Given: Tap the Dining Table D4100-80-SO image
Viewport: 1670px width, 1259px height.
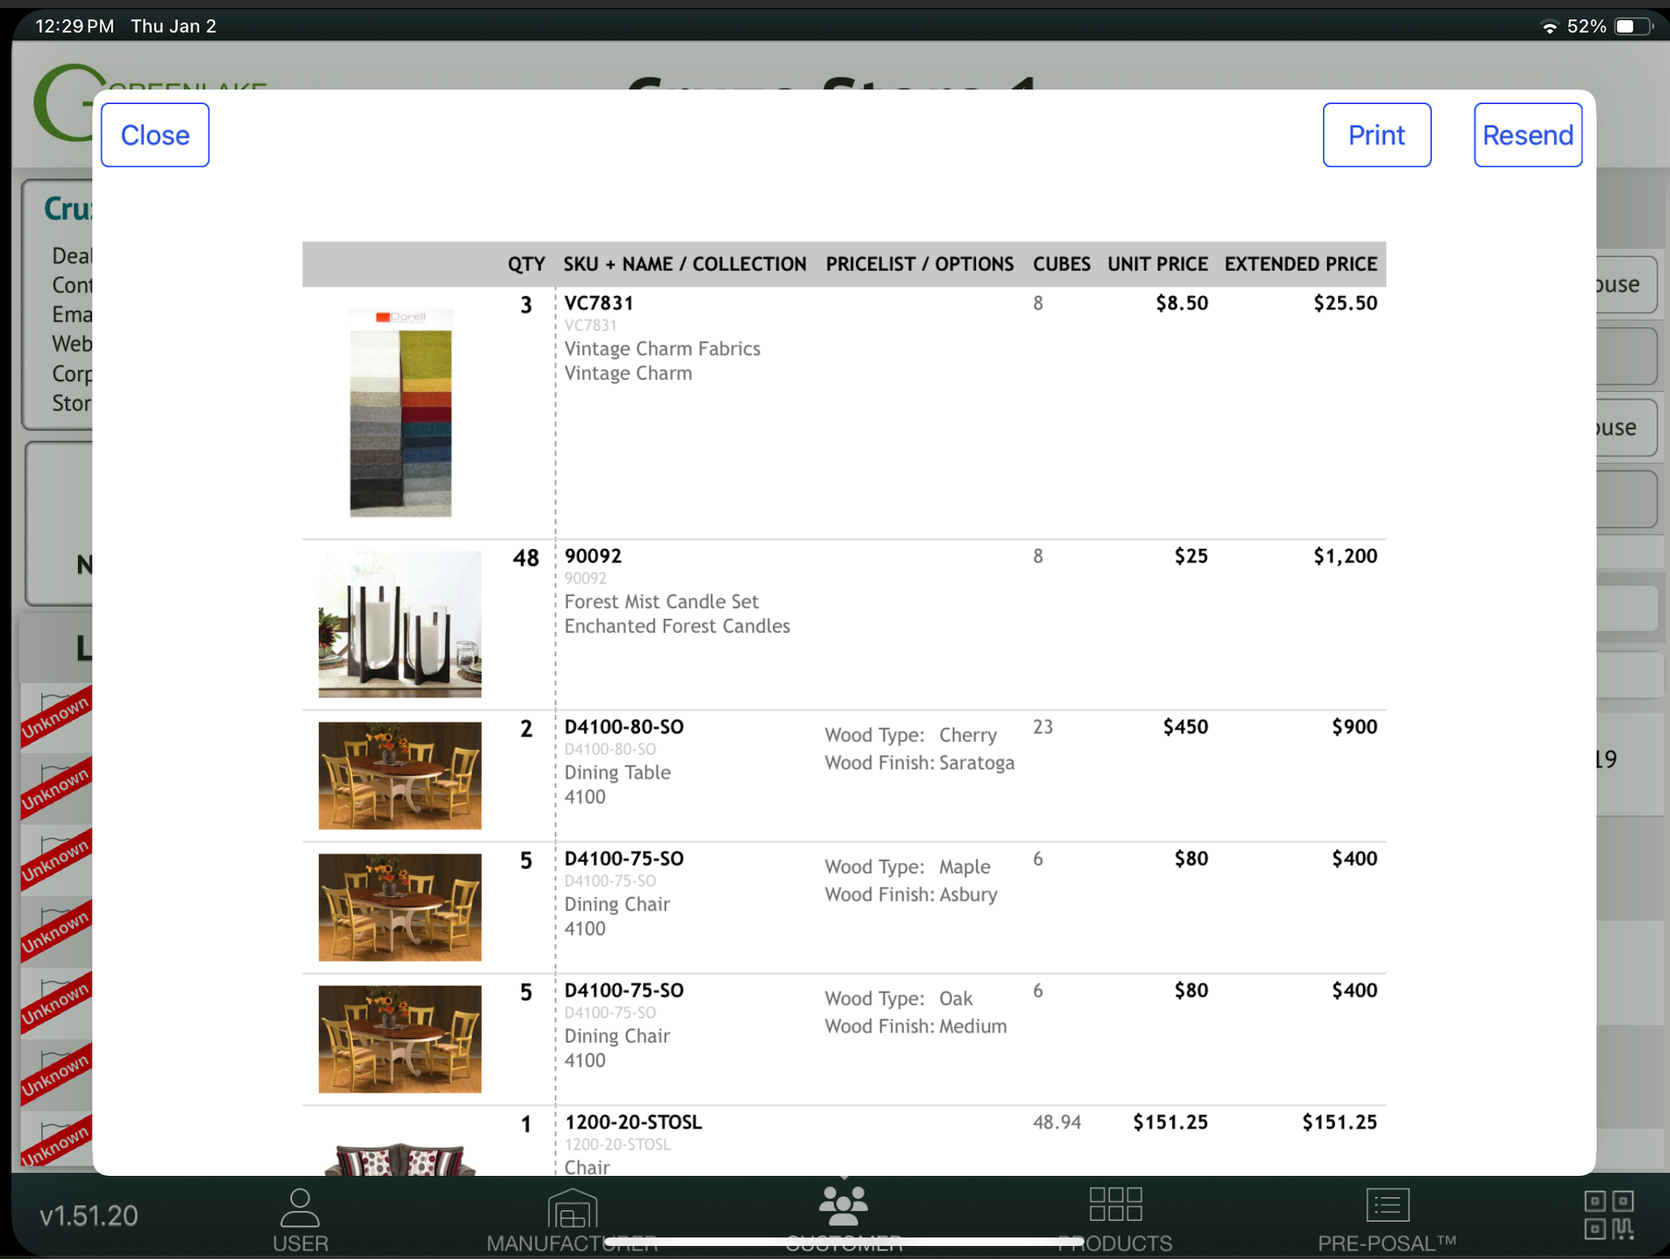Looking at the screenshot, I should (x=400, y=775).
